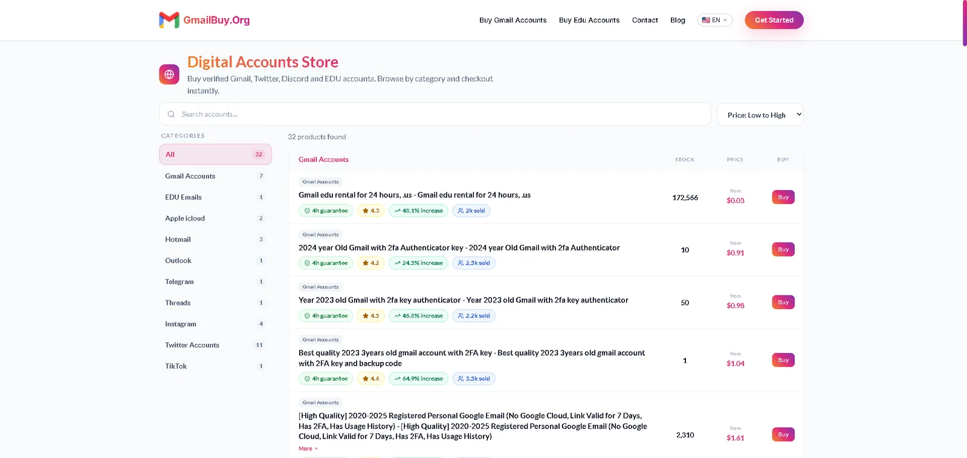
Task: Filter by Outlook category
Action: coord(215,261)
